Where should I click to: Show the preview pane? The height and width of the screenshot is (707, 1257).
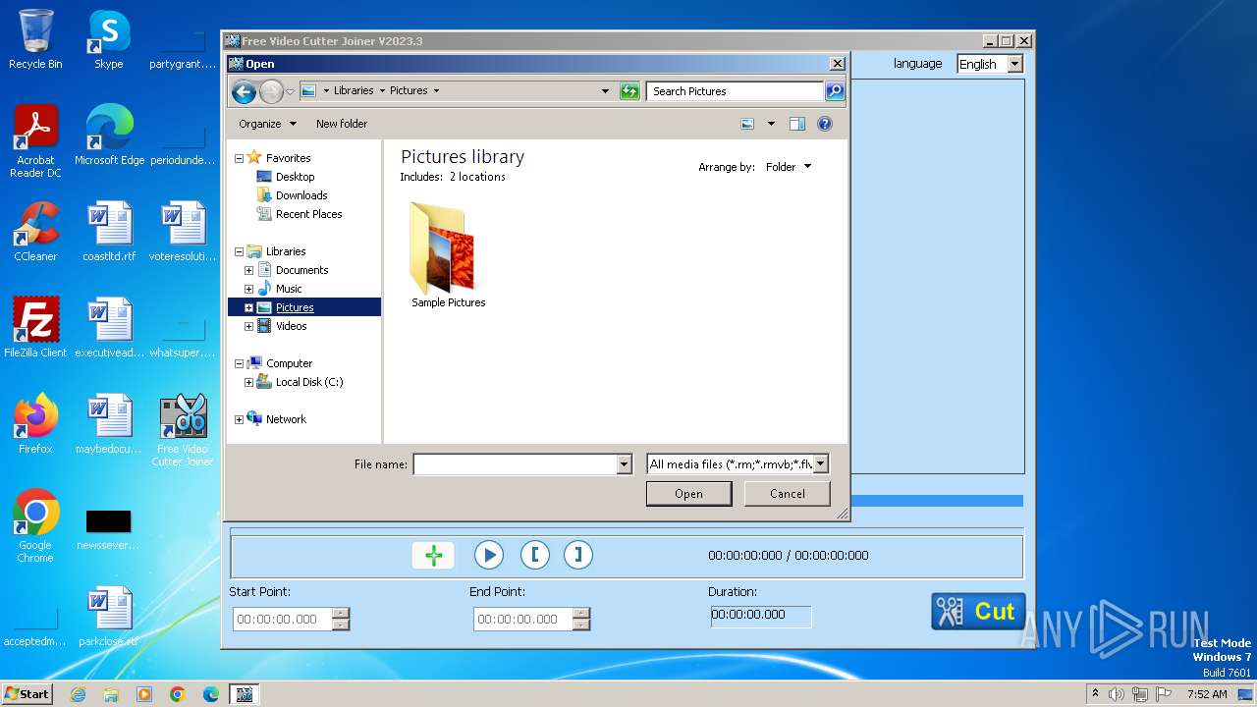(x=797, y=124)
